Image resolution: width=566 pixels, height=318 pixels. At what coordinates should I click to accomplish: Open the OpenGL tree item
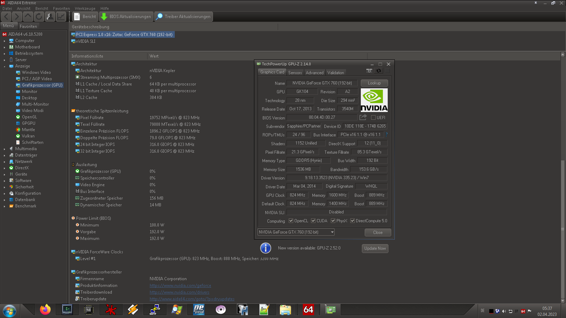29,117
